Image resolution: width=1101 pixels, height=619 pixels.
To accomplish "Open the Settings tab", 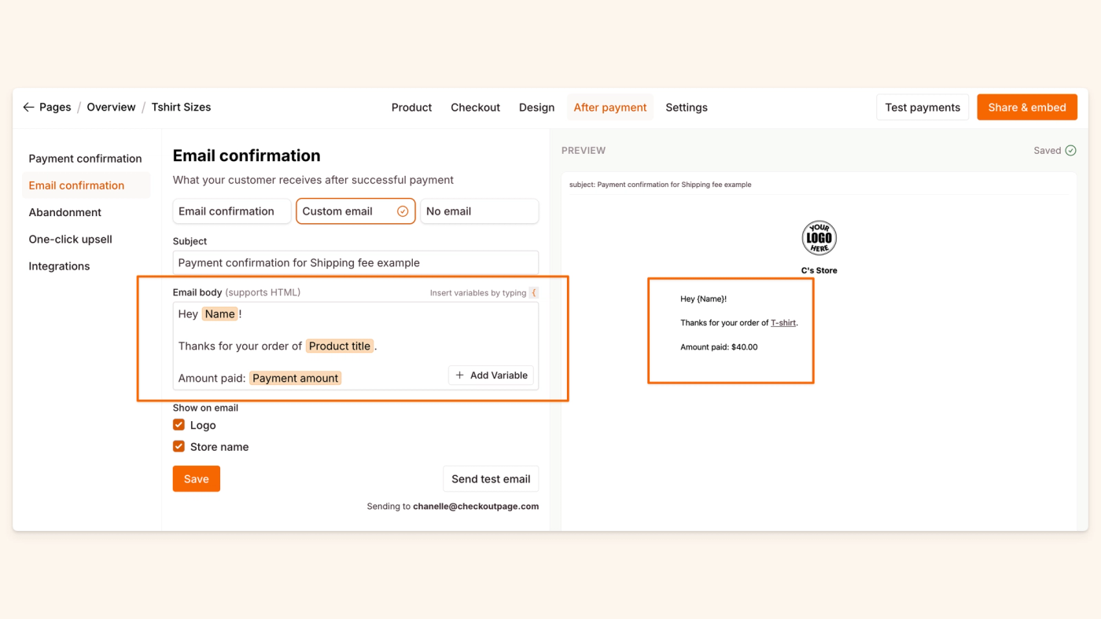I will [x=687, y=108].
